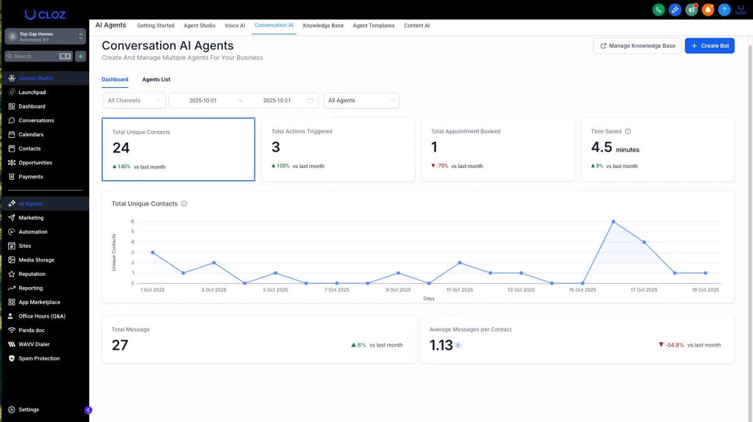Screen dimensions: 753x422
Task: Go to the Knowledge Base tab
Action: tap(323, 26)
